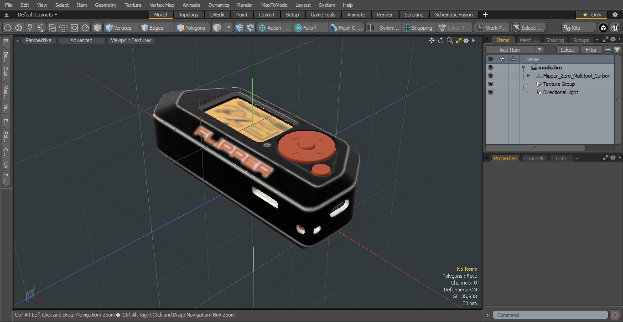The height and width of the screenshot is (322, 623).
Task: Open the Unreal Engine bridge icon
Action: click(x=615, y=28)
